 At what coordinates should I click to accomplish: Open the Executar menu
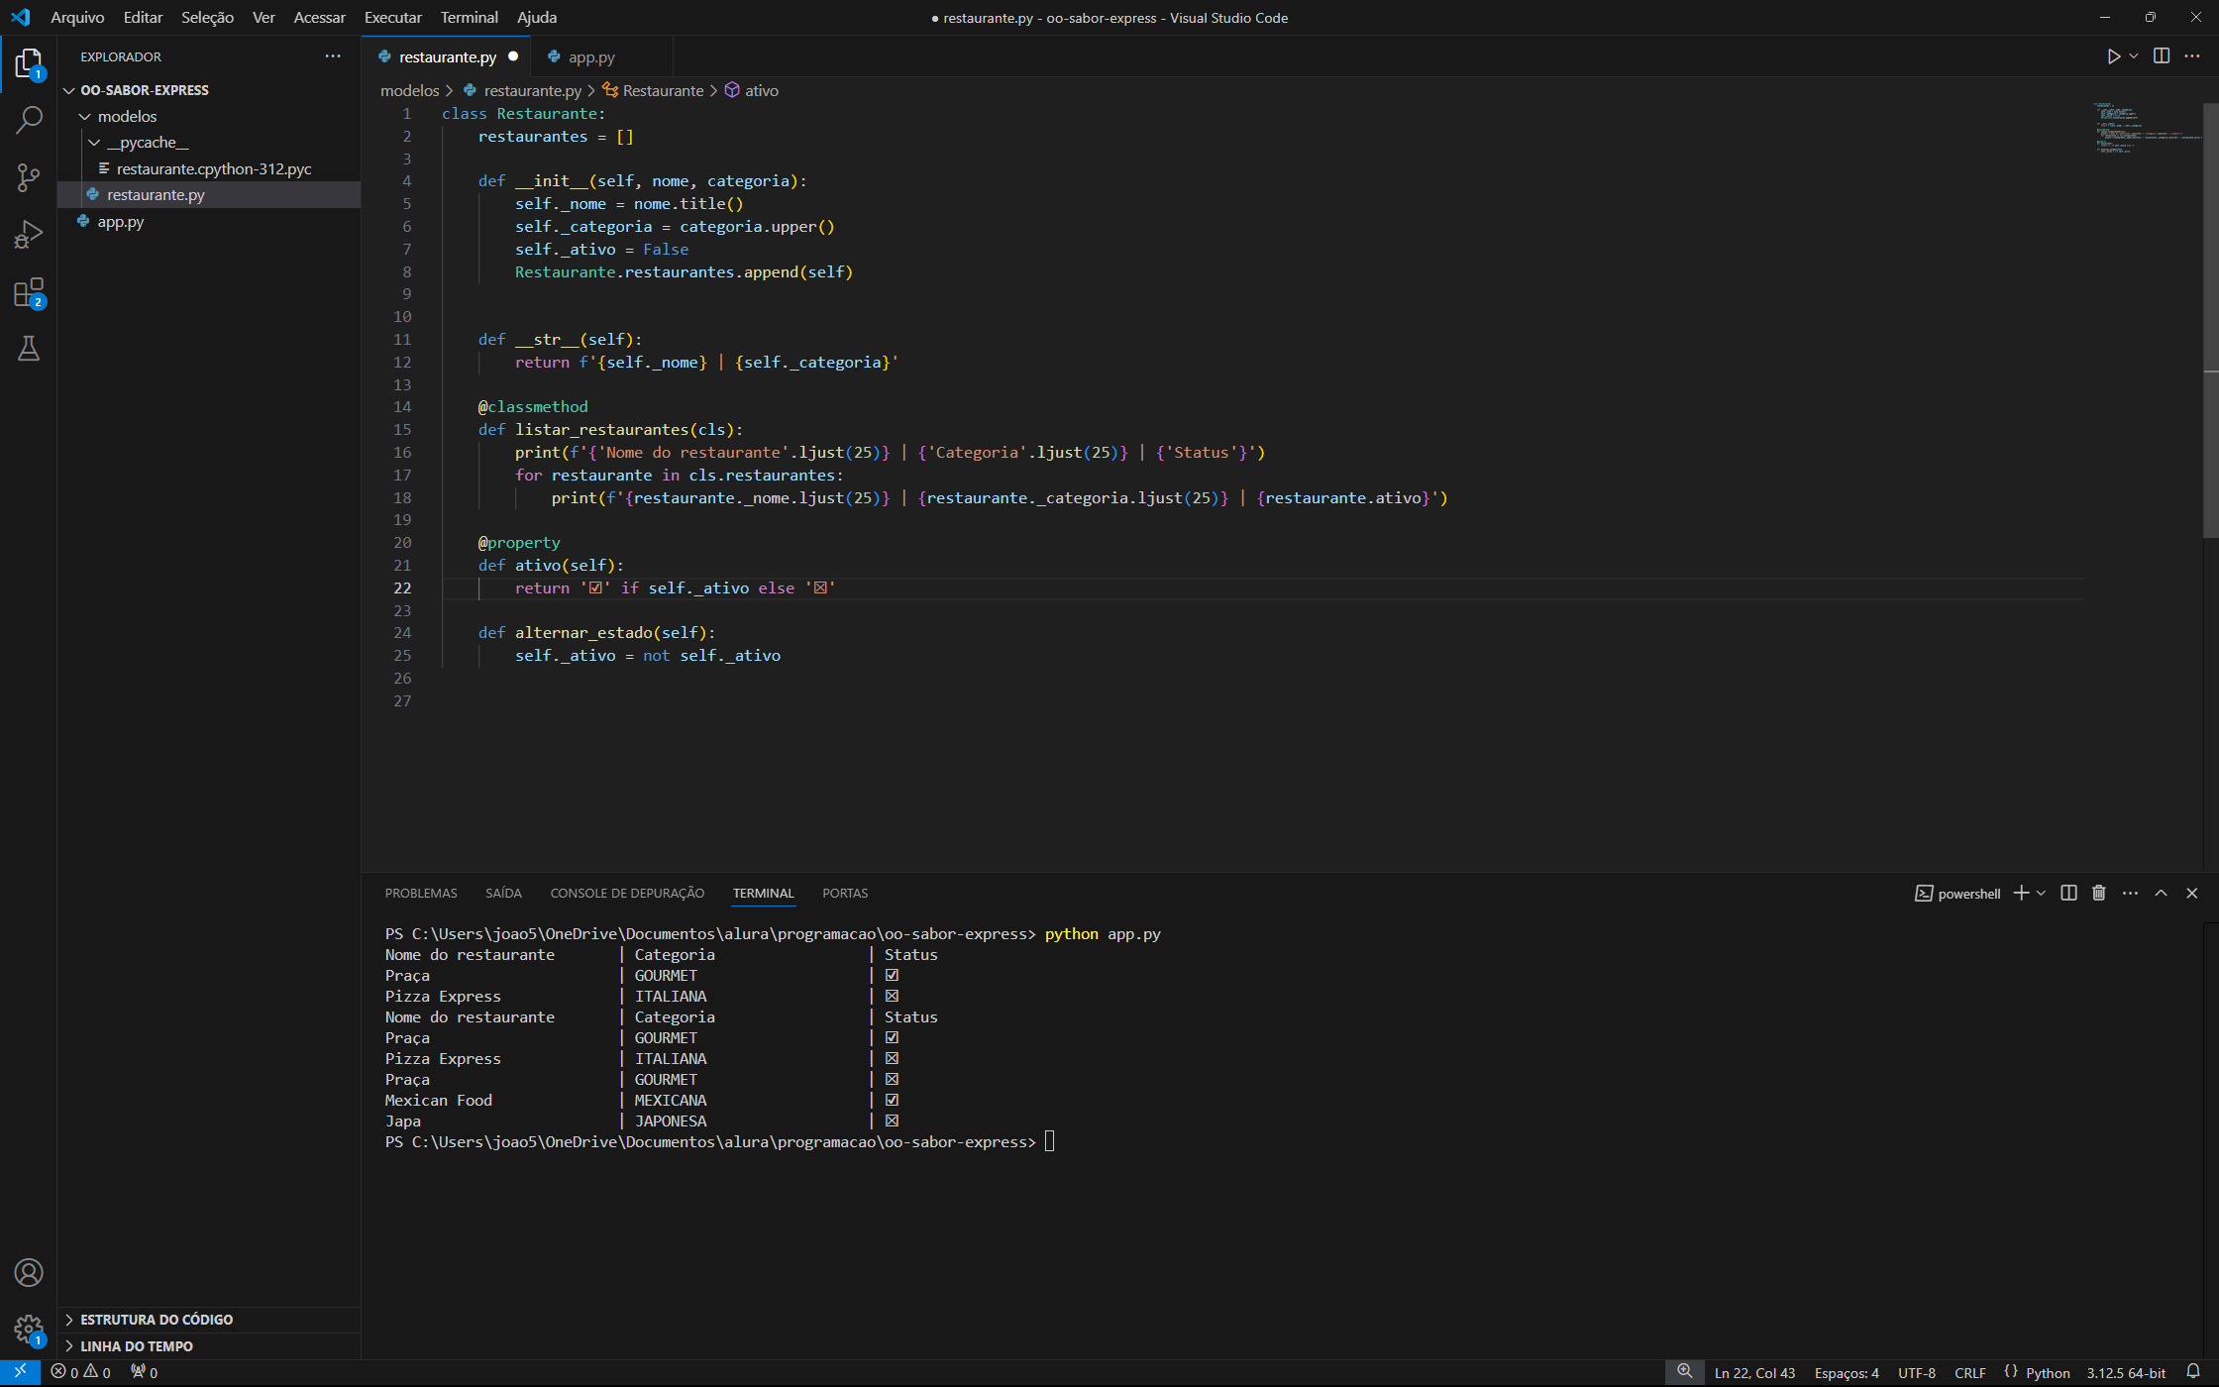point(393,18)
